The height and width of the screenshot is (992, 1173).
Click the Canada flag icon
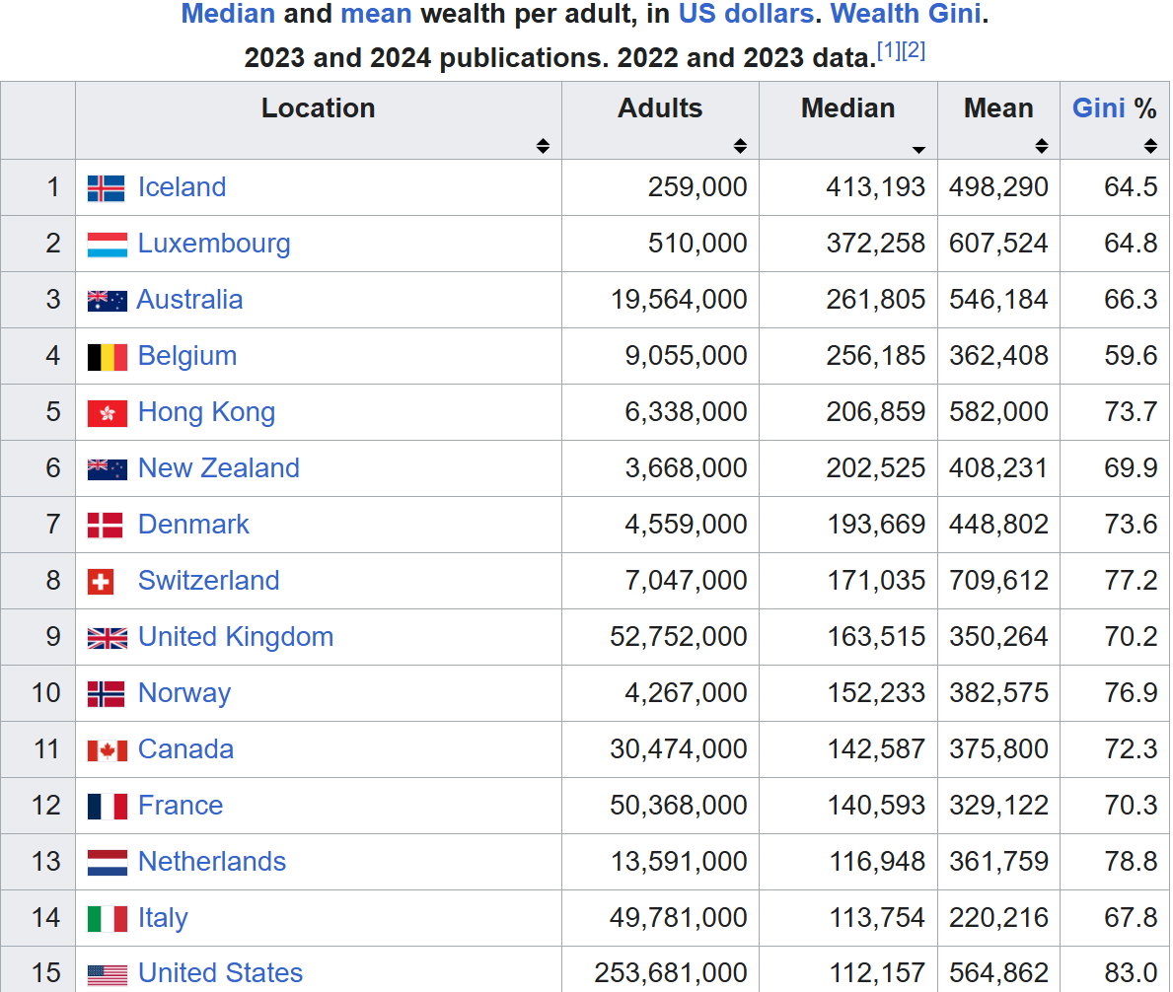coord(107,750)
